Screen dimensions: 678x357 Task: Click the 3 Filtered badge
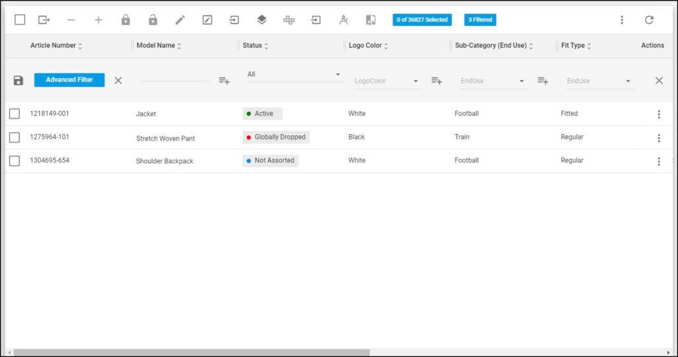tap(480, 20)
